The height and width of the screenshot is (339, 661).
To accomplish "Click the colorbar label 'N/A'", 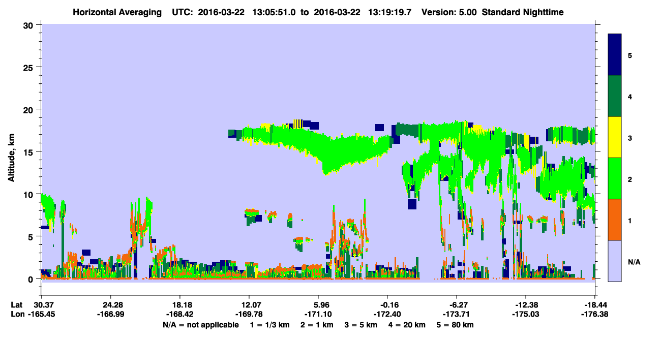I will point(634,262).
